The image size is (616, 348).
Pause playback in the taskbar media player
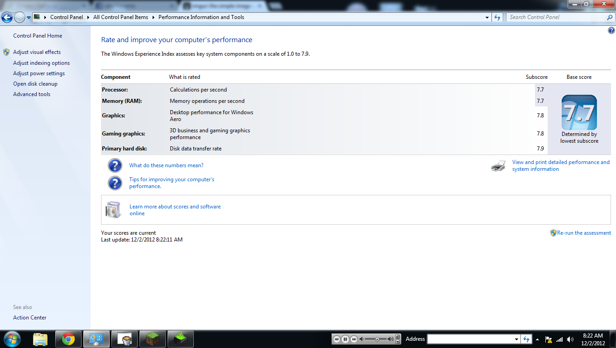[345, 339]
